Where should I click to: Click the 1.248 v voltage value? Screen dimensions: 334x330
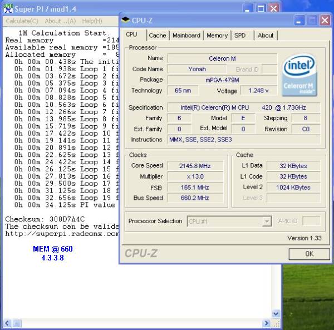[x=259, y=91]
